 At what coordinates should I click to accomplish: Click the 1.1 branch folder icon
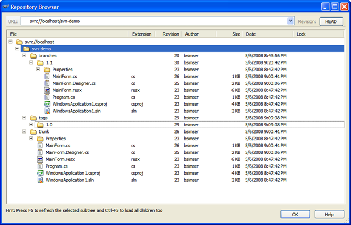pyautogui.click(x=40, y=62)
